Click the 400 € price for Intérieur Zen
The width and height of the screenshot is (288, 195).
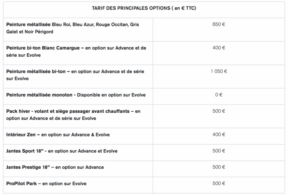tap(219, 134)
